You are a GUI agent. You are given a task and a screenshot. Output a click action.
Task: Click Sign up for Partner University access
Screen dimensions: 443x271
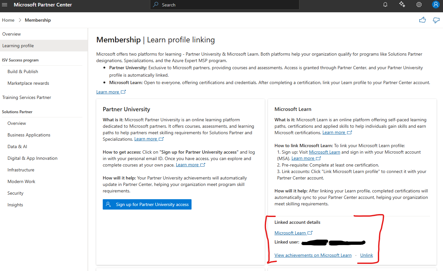pos(147,204)
